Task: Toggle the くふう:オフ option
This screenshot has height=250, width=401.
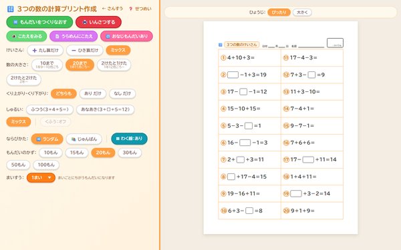Action: point(55,122)
